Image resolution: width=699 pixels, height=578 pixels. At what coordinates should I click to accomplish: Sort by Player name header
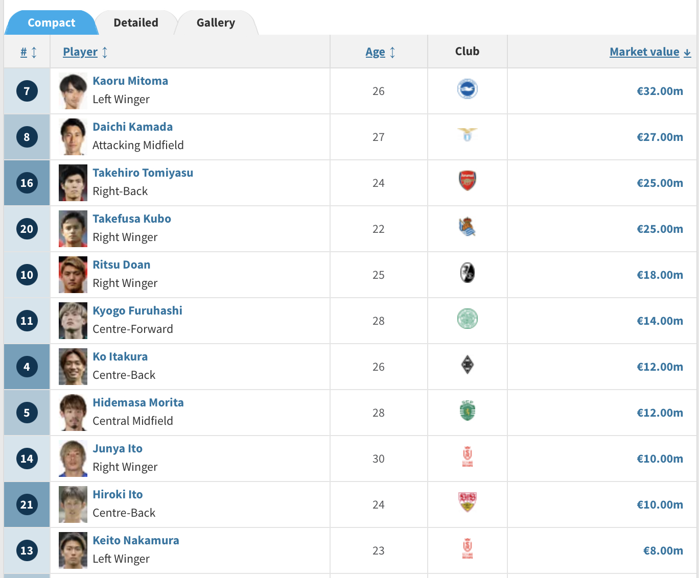[85, 52]
